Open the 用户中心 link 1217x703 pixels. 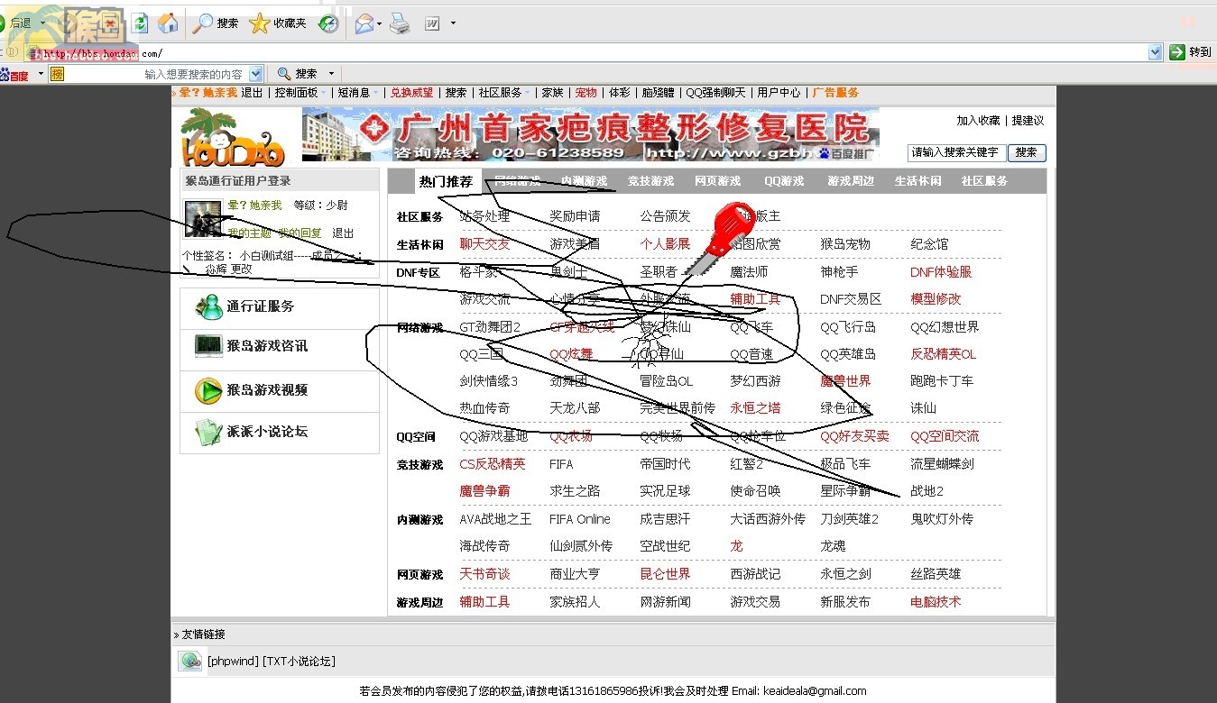coord(779,93)
